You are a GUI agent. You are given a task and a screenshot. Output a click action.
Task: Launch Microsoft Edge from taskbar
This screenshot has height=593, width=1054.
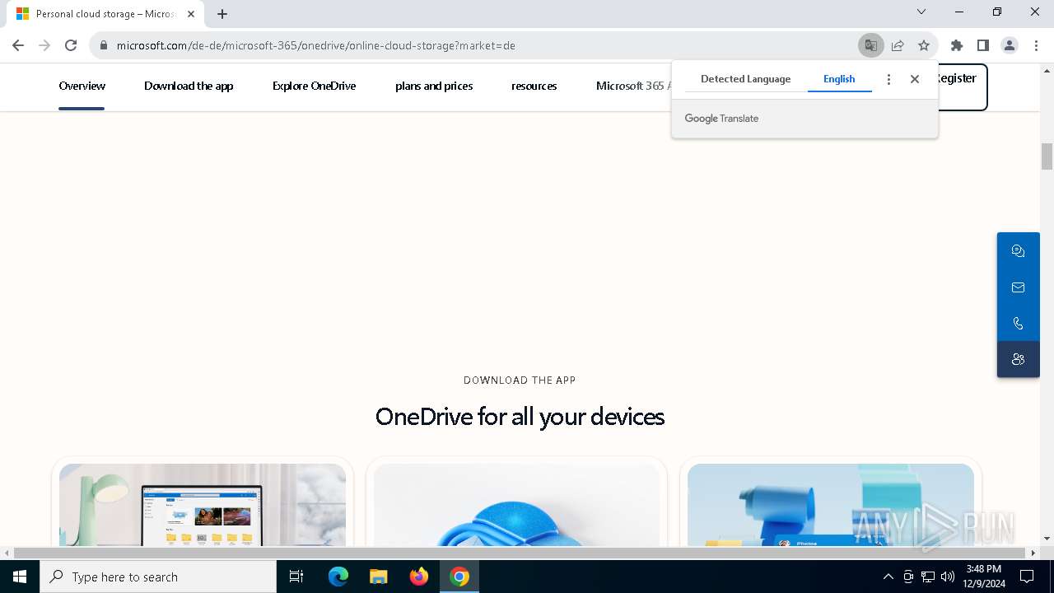coord(338,577)
